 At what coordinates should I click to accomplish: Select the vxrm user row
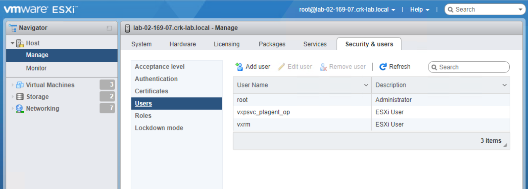coord(371,125)
